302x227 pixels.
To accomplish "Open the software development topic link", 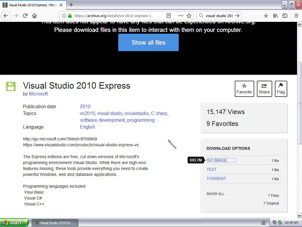I will click(102, 120).
